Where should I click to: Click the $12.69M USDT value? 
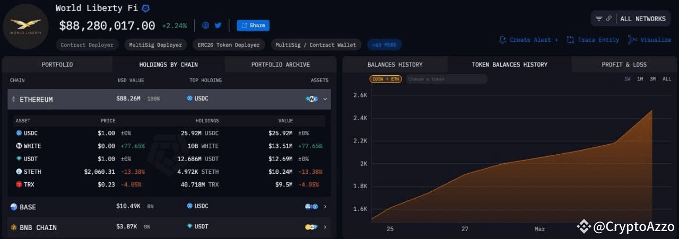[x=281, y=159]
